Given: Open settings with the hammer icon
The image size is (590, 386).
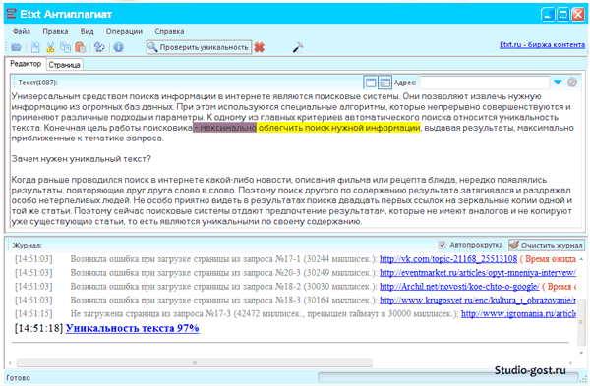Looking at the screenshot, I should [298, 47].
